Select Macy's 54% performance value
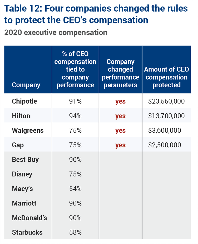 [x=75, y=189]
